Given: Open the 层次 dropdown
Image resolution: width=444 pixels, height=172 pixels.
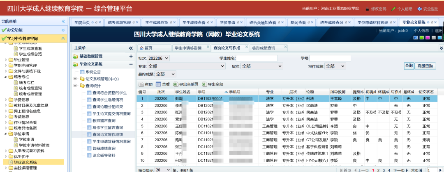Looking at the screenshot, I should point(262,66).
